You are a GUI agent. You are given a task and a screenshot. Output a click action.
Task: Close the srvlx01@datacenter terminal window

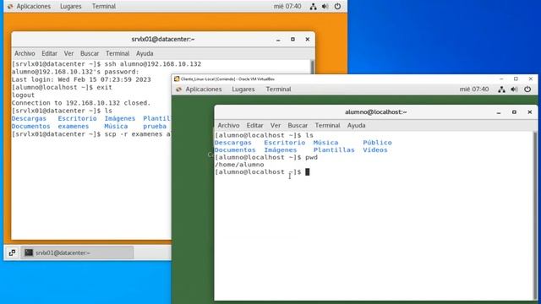(x=308, y=40)
